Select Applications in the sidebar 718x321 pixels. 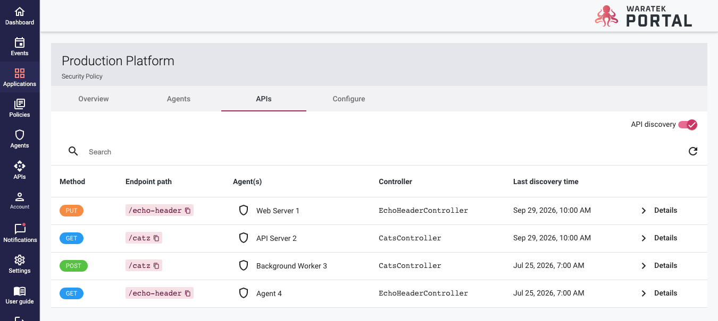20,77
